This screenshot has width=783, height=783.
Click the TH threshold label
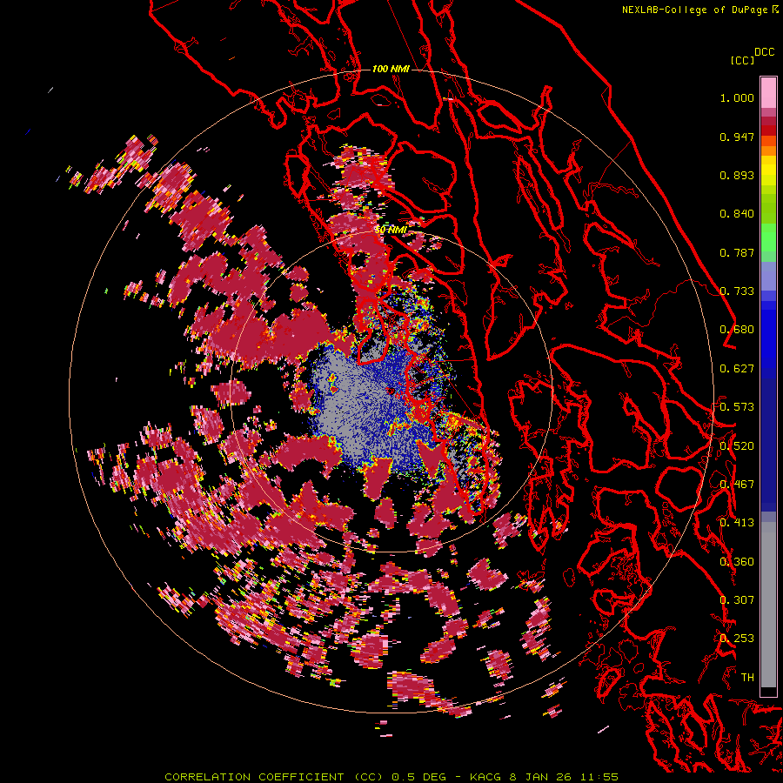[x=747, y=678]
